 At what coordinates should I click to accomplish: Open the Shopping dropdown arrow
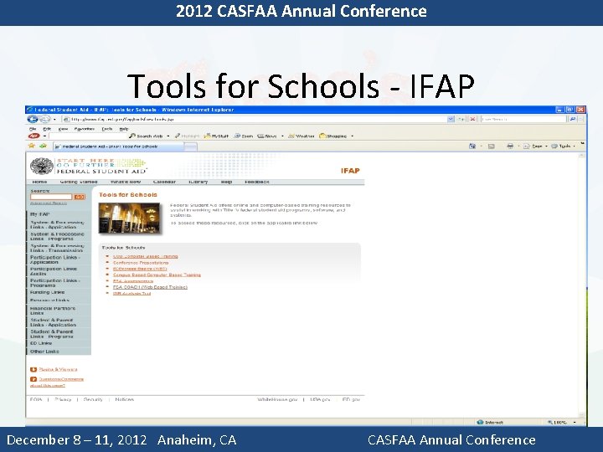(353, 136)
